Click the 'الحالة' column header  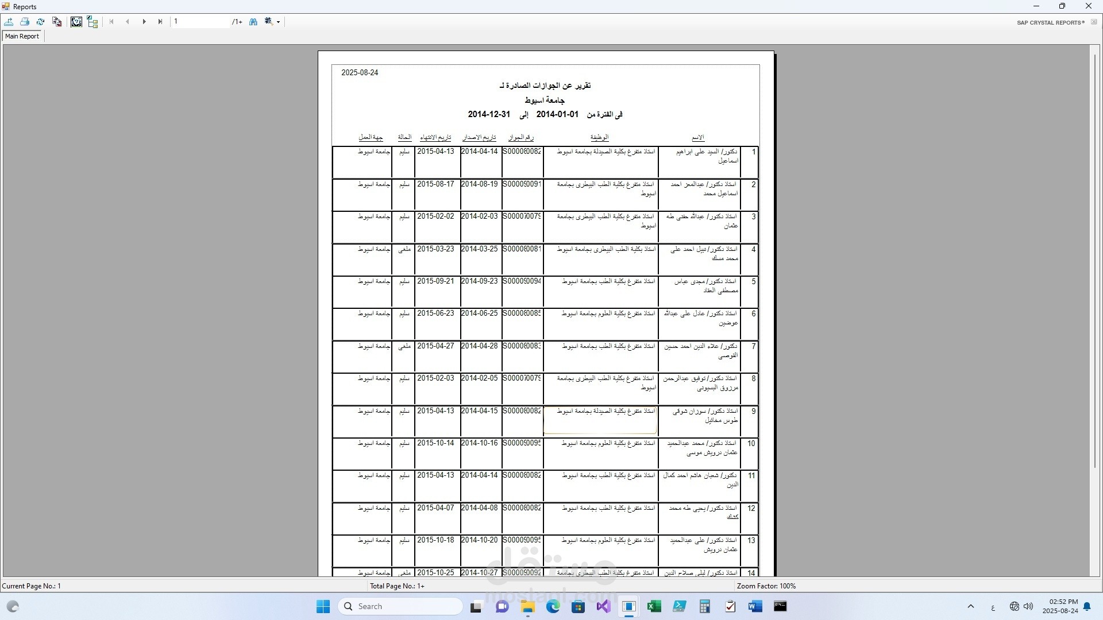404,138
